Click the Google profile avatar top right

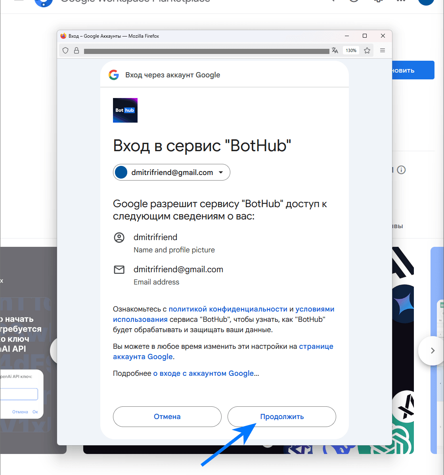pyautogui.click(x=426, y=2)
